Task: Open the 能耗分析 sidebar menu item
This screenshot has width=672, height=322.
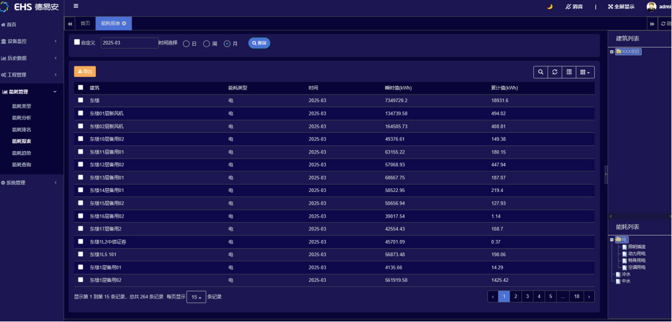Action: [x=22, y=118]
